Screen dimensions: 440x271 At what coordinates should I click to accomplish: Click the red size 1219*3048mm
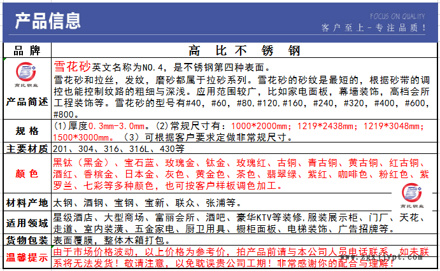coord(392,126)
